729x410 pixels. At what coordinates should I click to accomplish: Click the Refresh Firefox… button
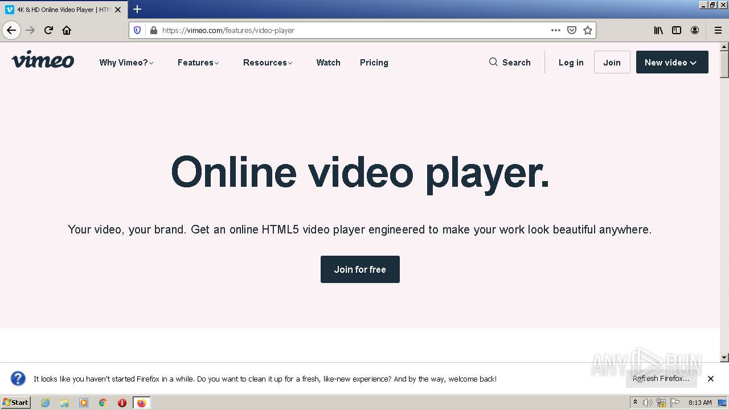pos(661,378)
